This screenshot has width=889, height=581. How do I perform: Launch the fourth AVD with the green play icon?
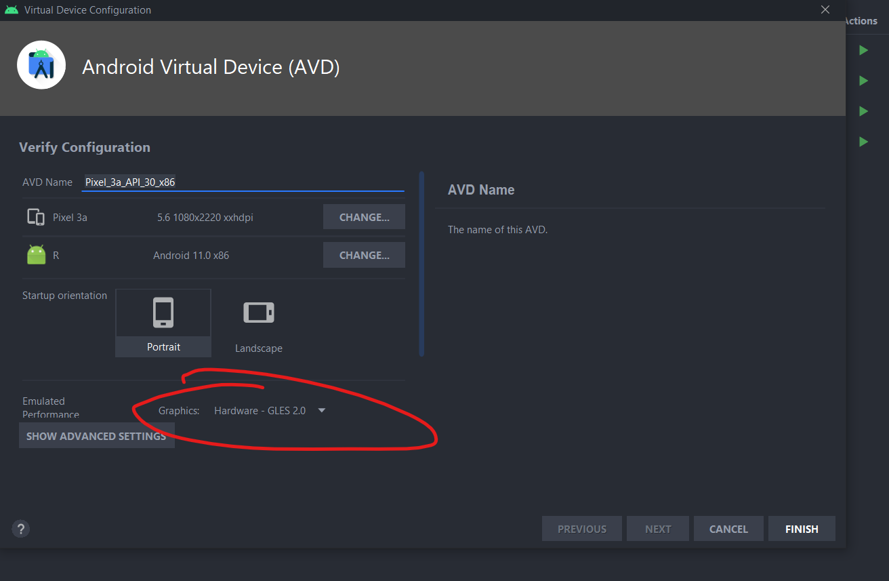coord(863,142)
